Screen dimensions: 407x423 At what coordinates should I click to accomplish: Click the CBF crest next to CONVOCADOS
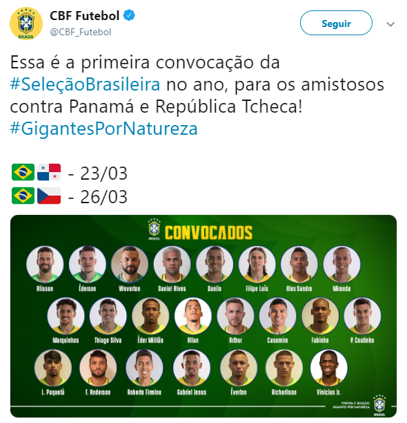pyautogui.click(x=155, y=229)
